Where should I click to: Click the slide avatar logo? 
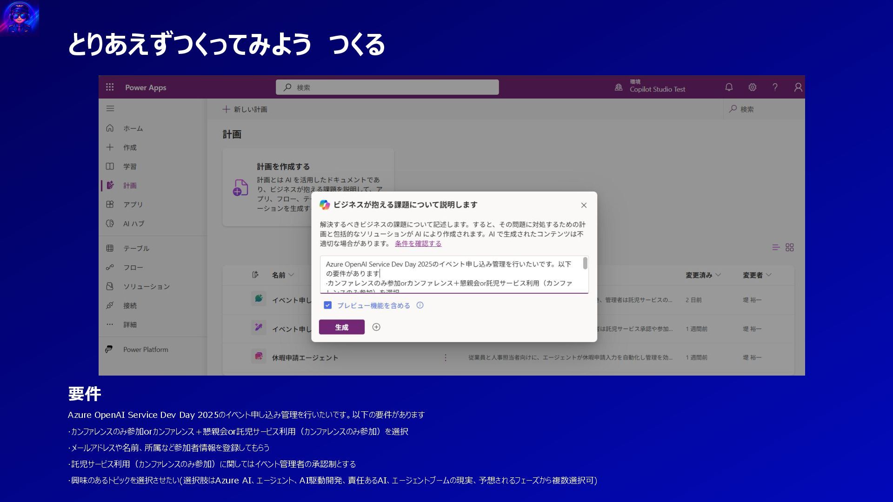(x=20, y=18)
